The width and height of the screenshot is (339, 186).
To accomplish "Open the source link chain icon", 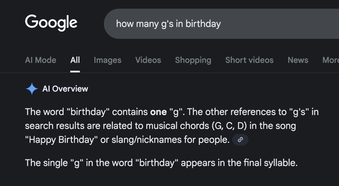I will coord(240,140).
